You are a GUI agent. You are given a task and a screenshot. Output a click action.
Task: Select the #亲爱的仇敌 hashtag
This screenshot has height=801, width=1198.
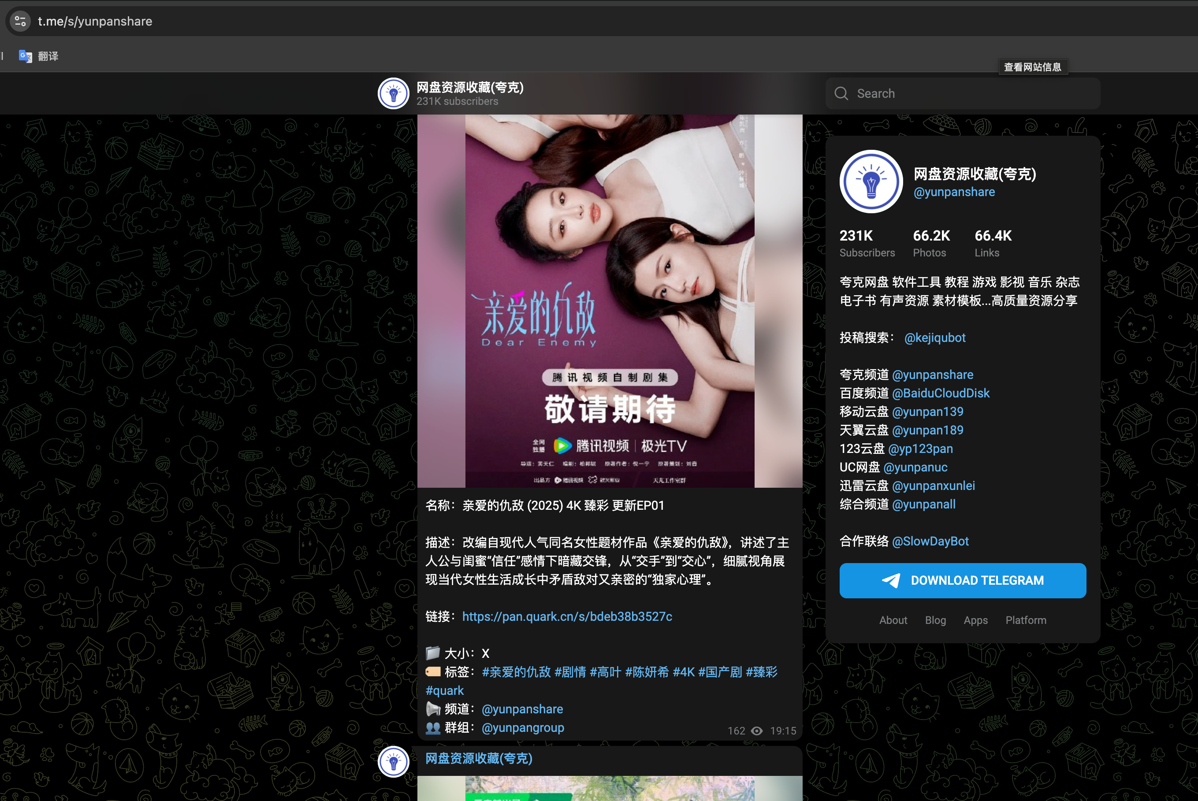[516, 672]
